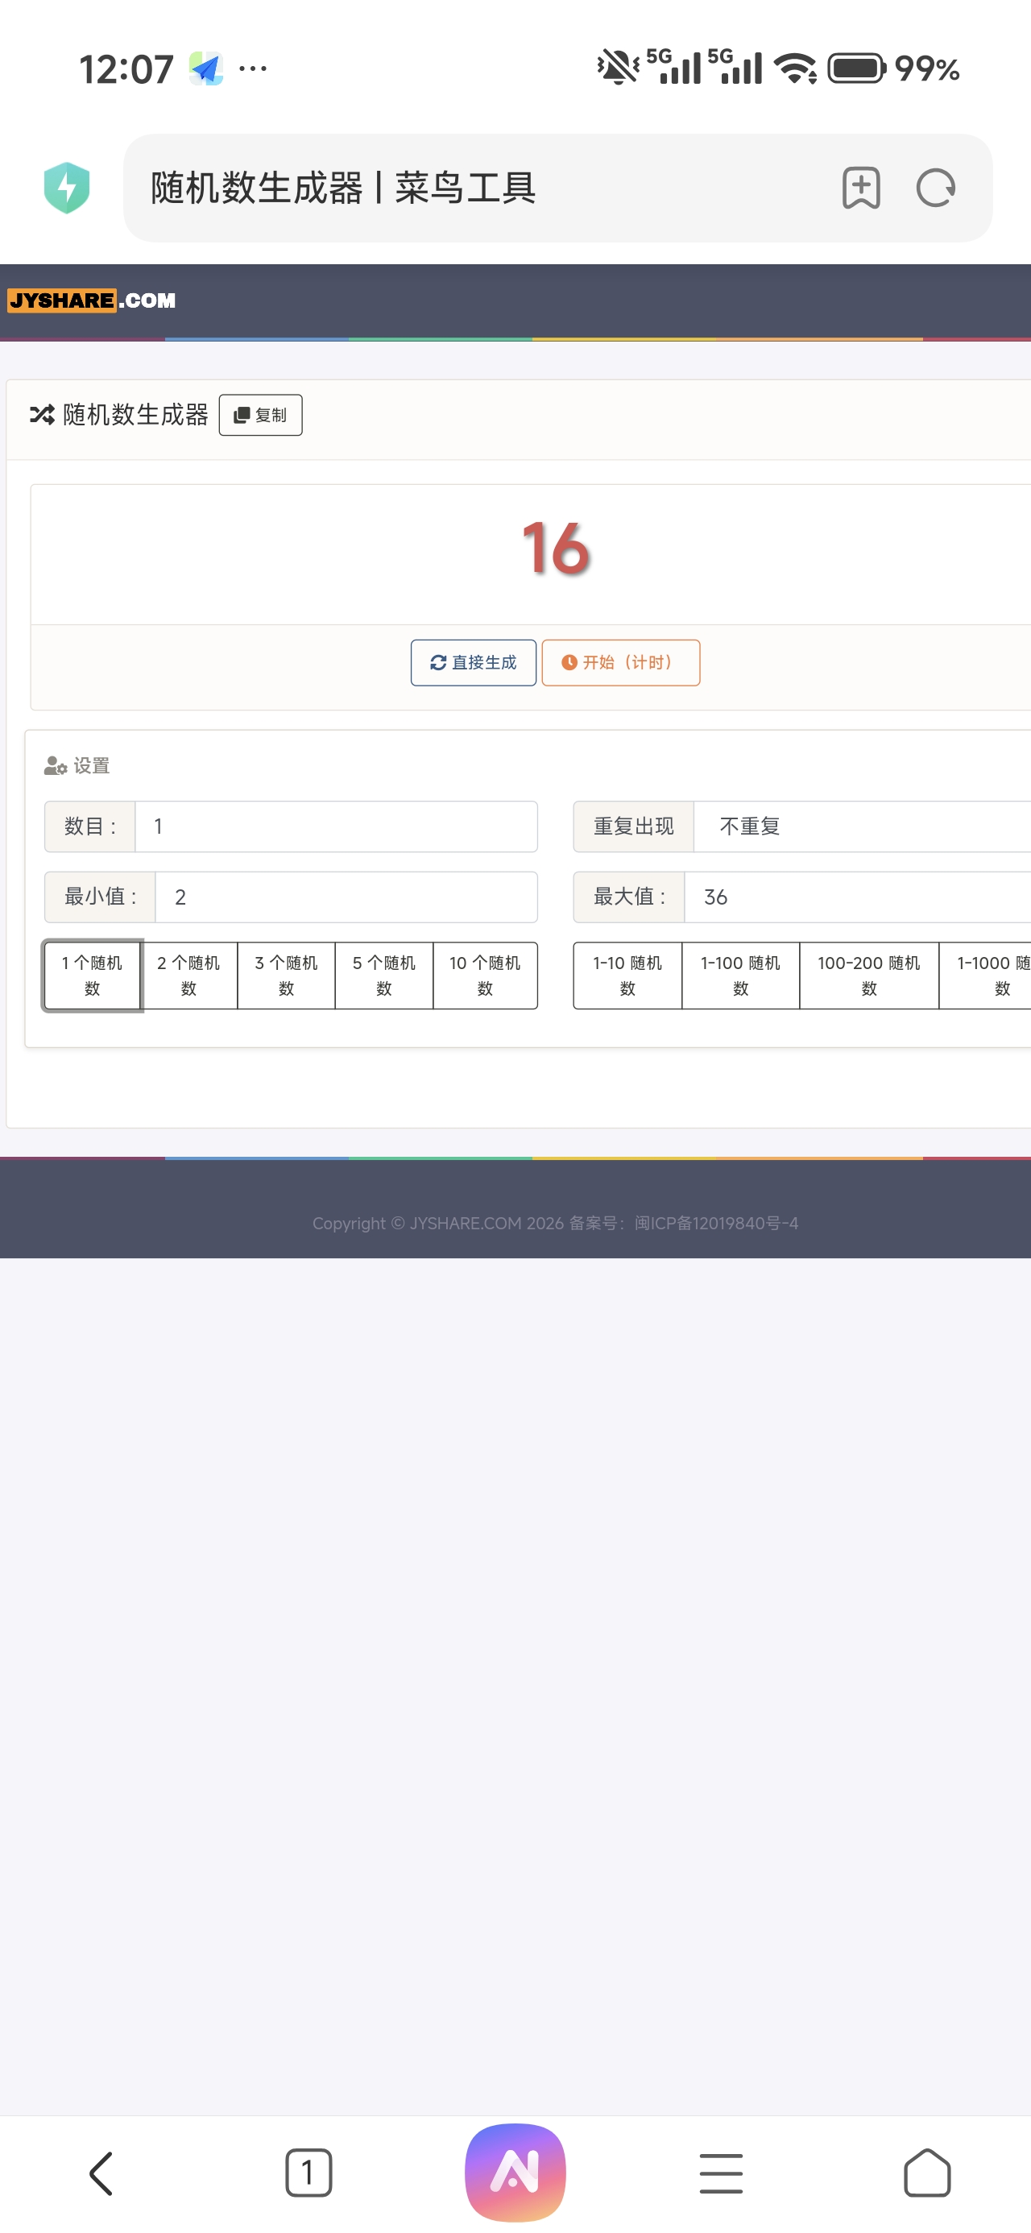Screen dimensions: 1031x2233
Task: Select the 5 个随机数 preset
Action: pyautogui.click(x=383, y=976)
